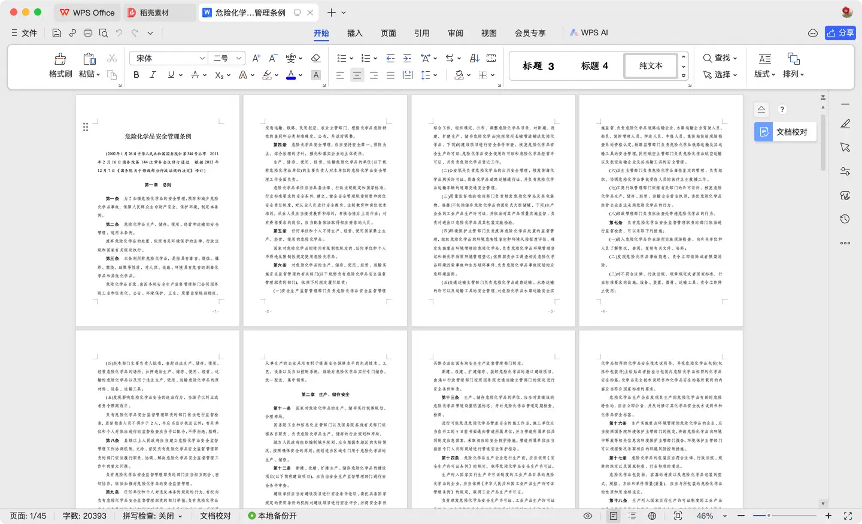The image size is (862, 524).
Task: Click the Paste (粘贴) clipboard icon
Action: point(89,59)
